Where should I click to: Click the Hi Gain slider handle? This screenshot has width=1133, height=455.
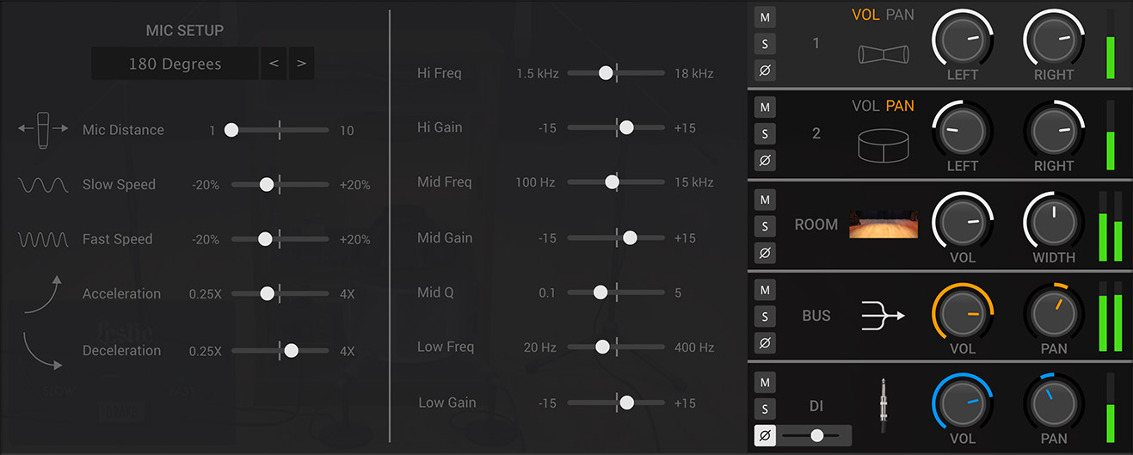pos(626,127)
